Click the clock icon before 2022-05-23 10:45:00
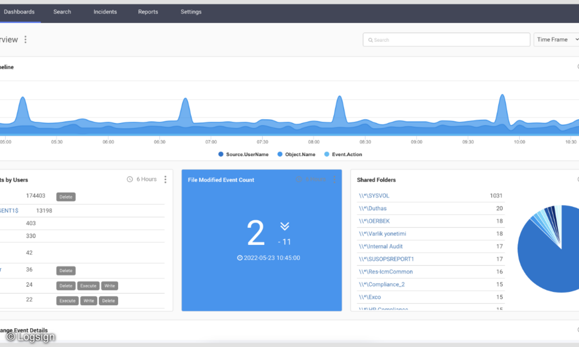579x347 pixels. pyautogui.click(x=240, y=258)
